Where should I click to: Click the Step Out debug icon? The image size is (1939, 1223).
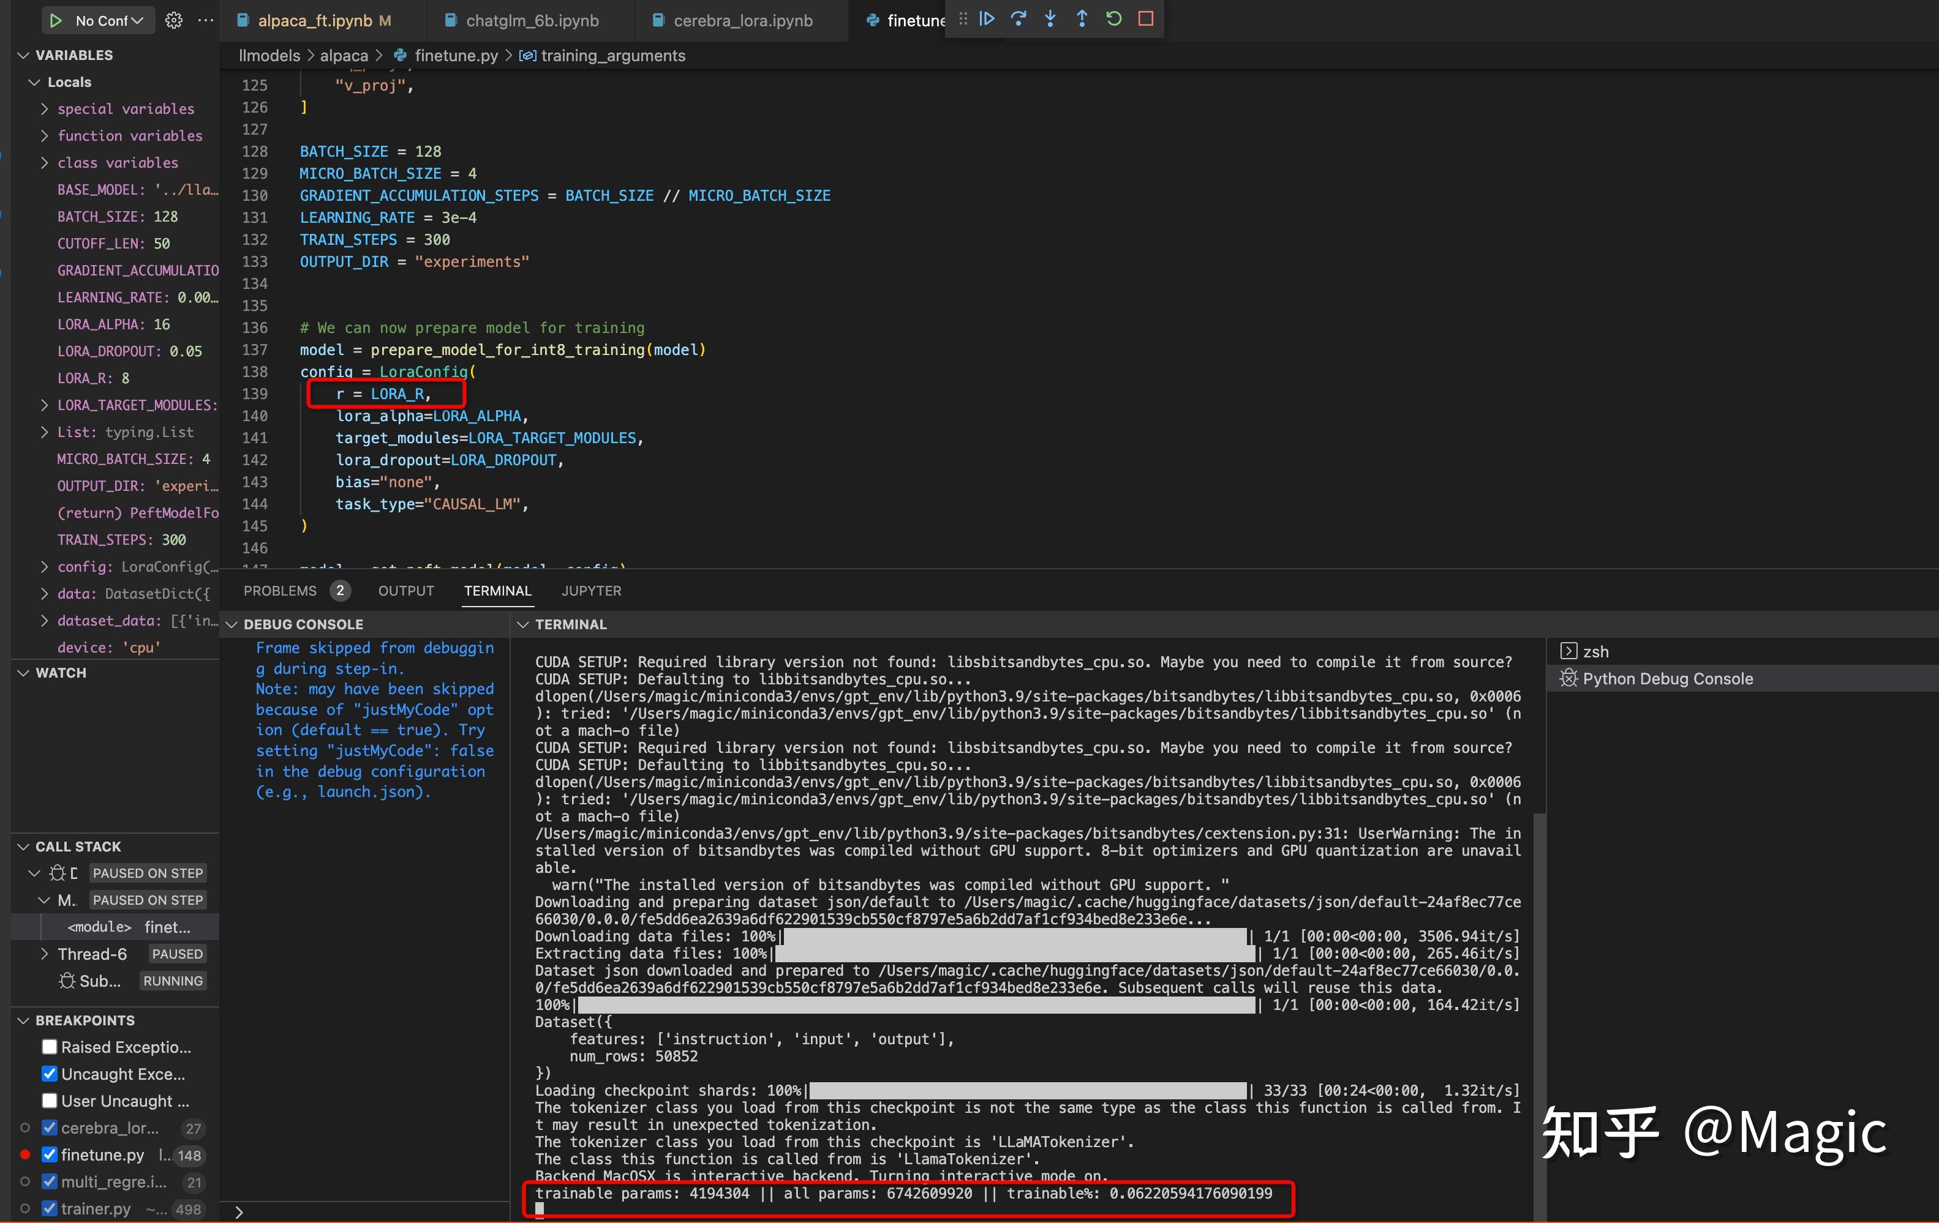pos(1082,18)
